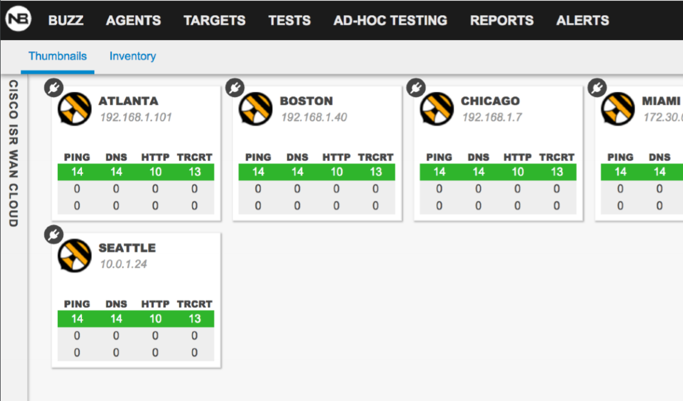Image resolution: width=683 pixels, height=401 pixels.
Task: Select the Seattle agent bee icon
Action: pos(74,256)
